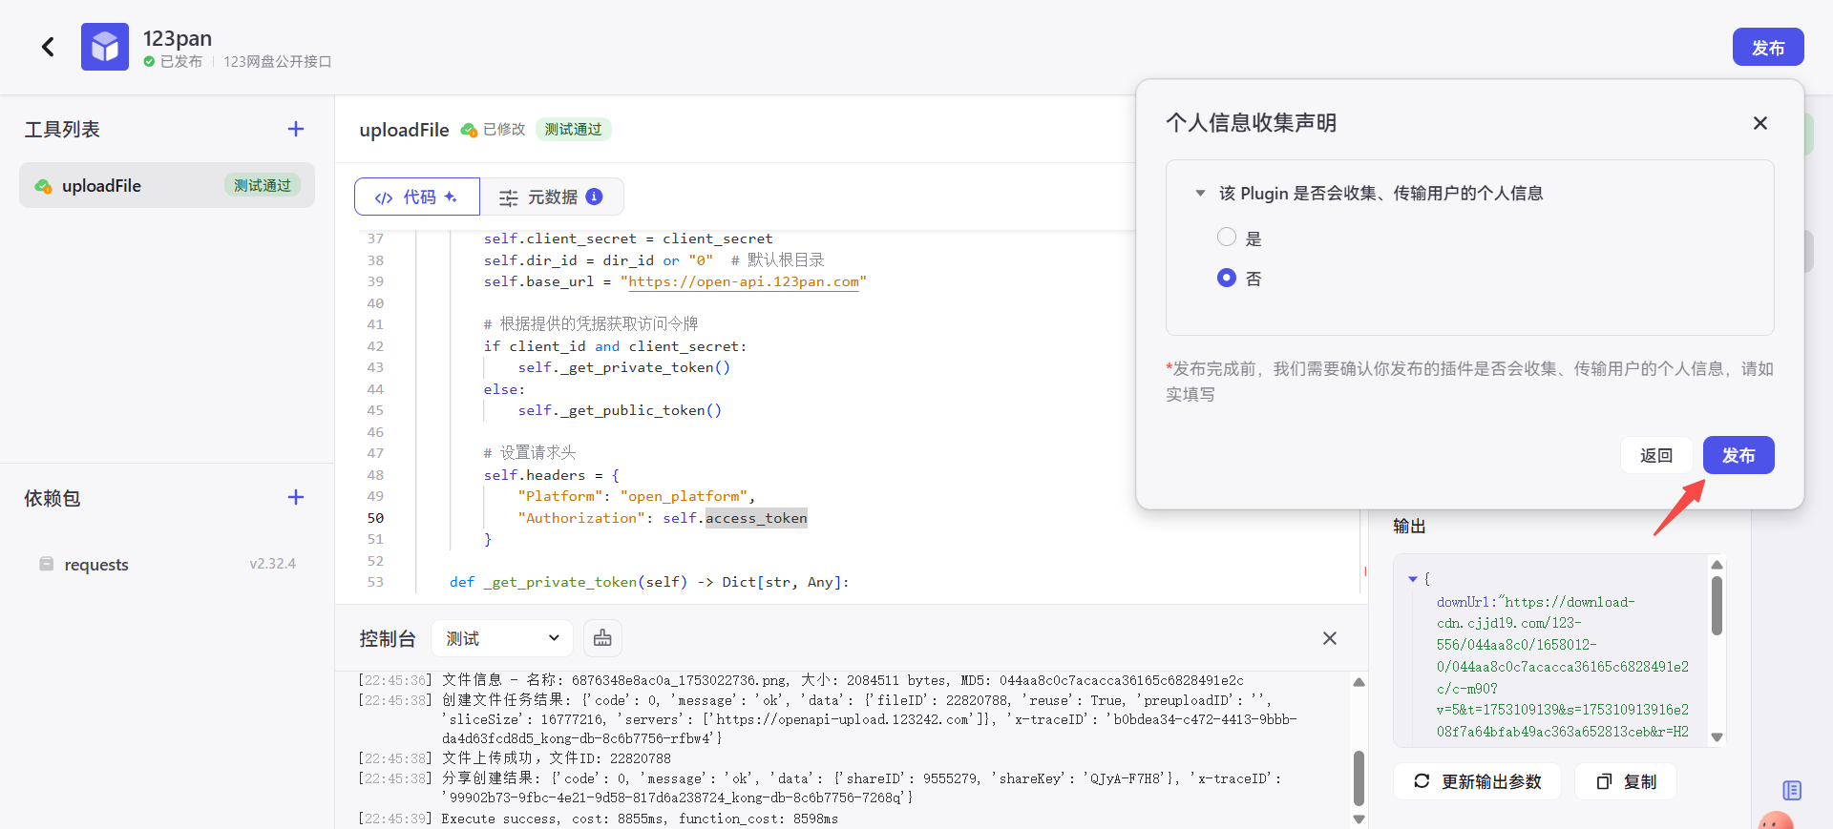Open the 123pan plugin cube icon
The height and width of the screenshot is (829, 1833).
(105, 47)
